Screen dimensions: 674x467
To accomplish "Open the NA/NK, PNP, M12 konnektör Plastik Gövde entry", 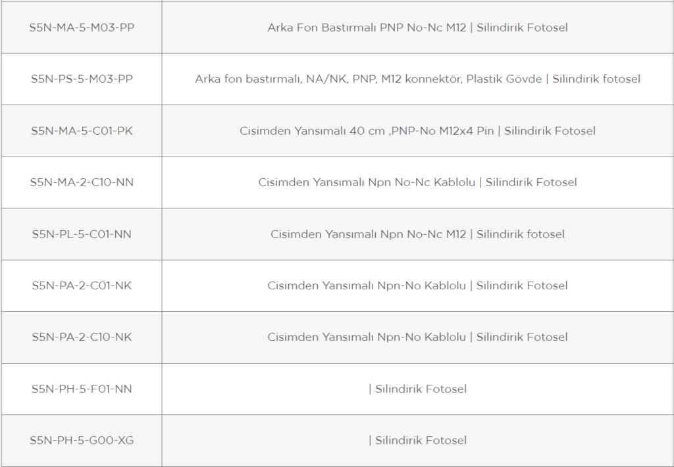I will (x=417, y=79).
